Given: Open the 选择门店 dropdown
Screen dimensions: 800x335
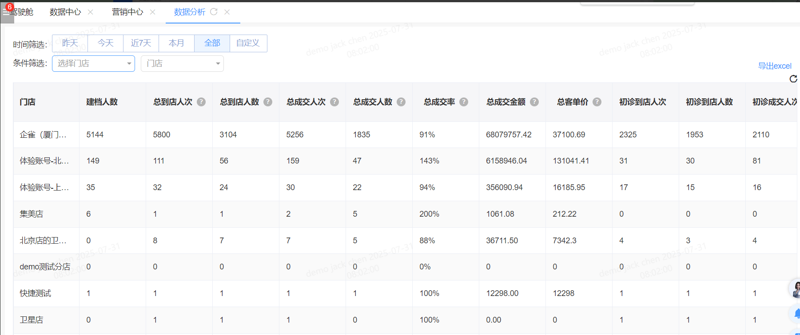Looking at the screenshot, I should click(93, 63).
